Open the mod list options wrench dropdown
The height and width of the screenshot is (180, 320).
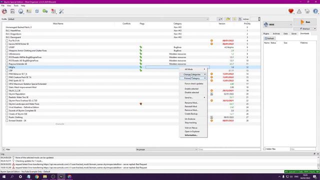(x=220, y=19)
